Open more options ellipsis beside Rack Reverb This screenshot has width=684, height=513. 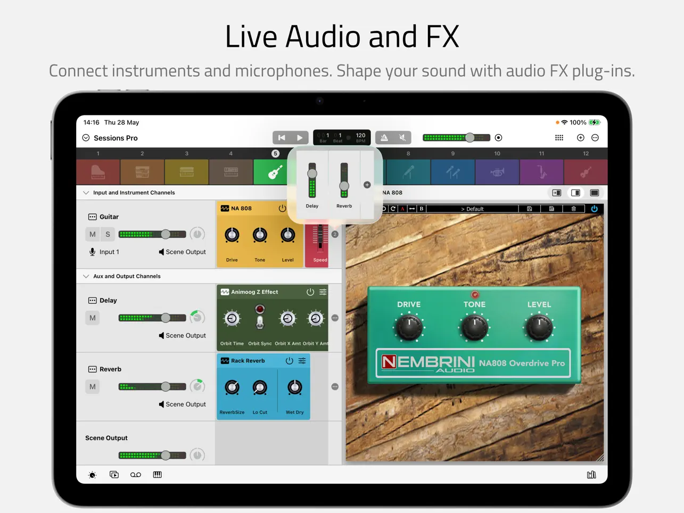pos(335,387)
